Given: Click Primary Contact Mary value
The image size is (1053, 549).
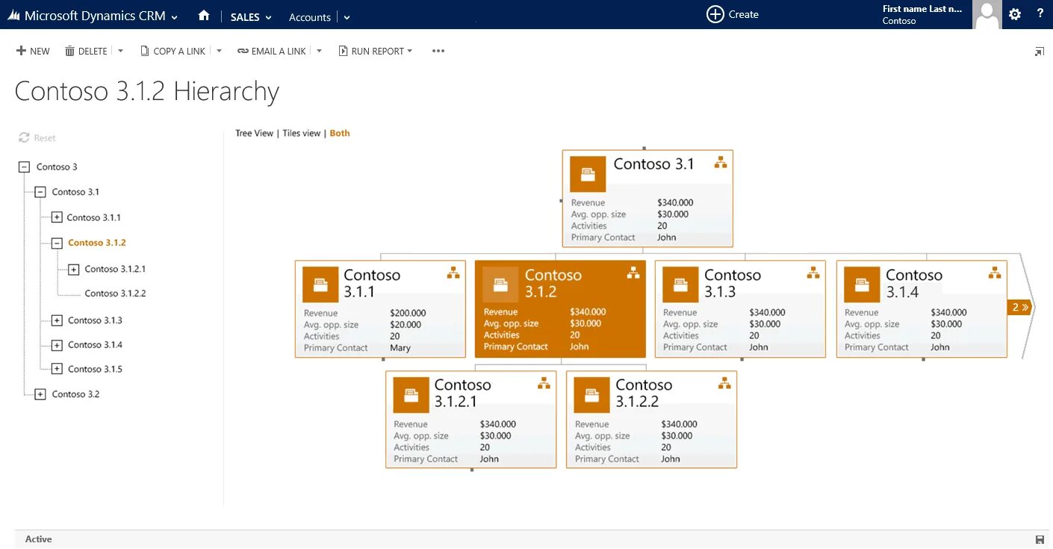Looking at the screenshot, I should [x=400, y=348].
